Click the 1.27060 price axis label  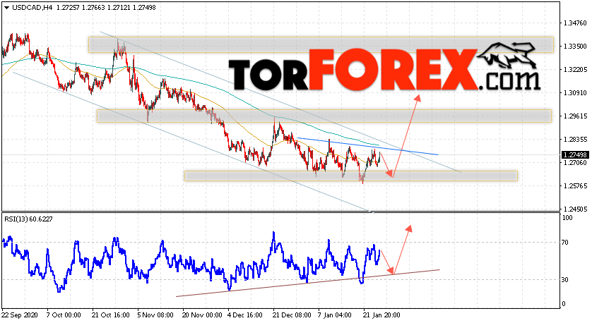(x=575, y=162)
